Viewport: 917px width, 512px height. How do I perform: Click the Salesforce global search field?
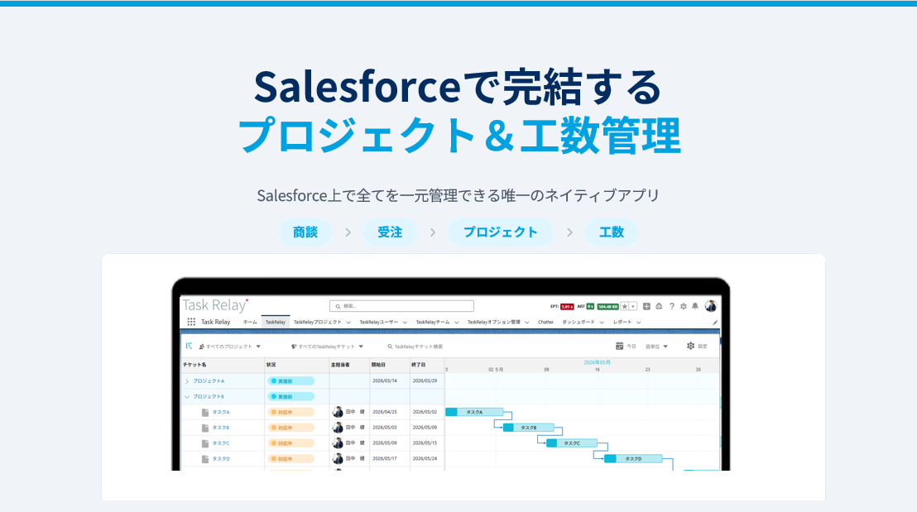(401, 306)
